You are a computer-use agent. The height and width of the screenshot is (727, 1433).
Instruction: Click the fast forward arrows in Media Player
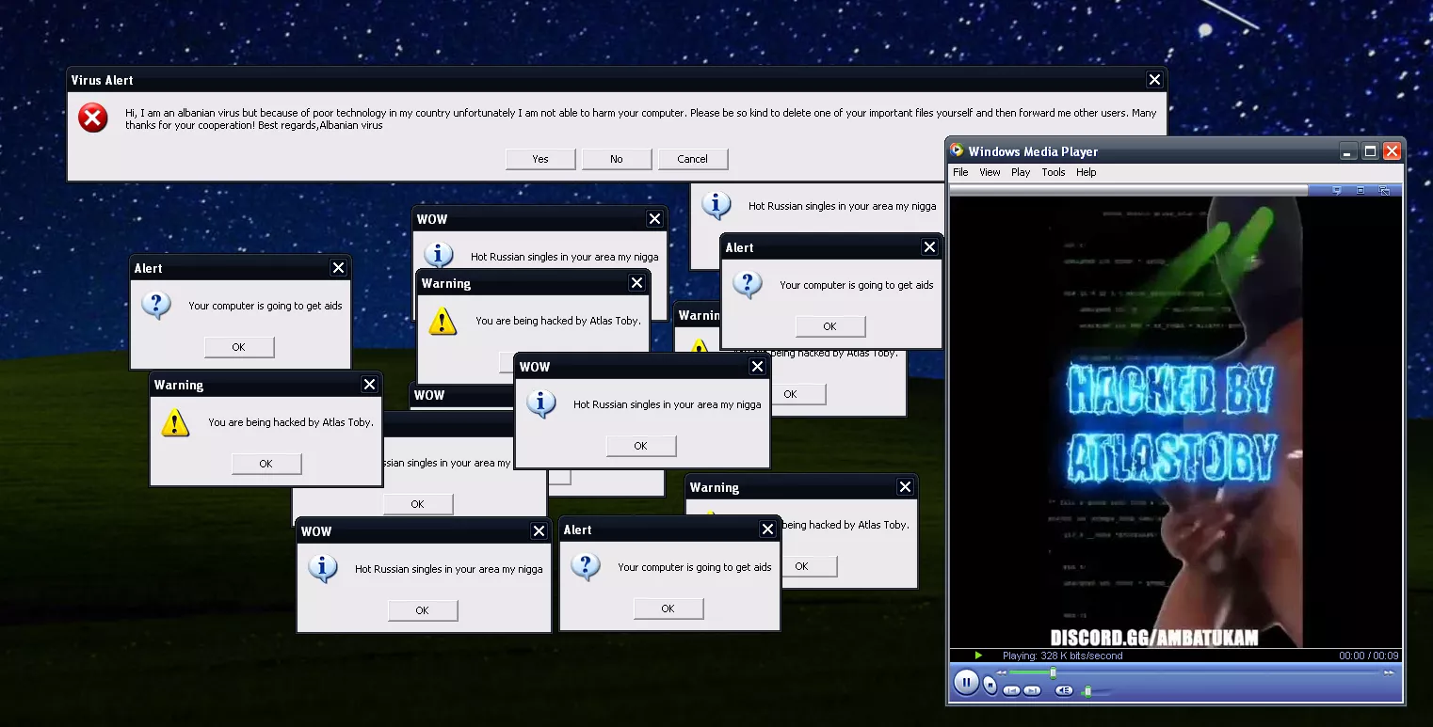click(x=1389, y=672)
